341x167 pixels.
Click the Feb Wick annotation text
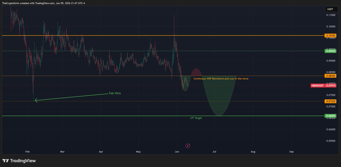tap(115, 93)
